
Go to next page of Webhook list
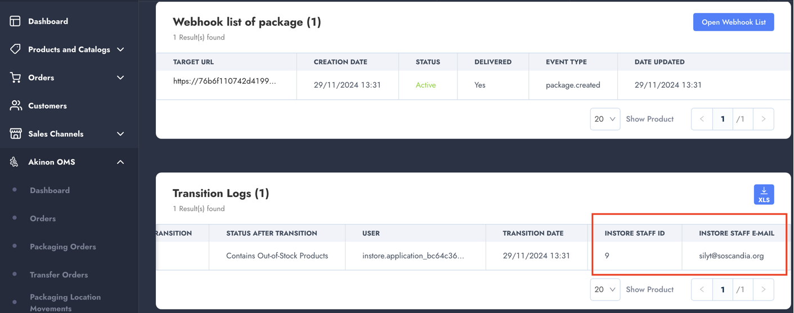click(x=763, y=119)
